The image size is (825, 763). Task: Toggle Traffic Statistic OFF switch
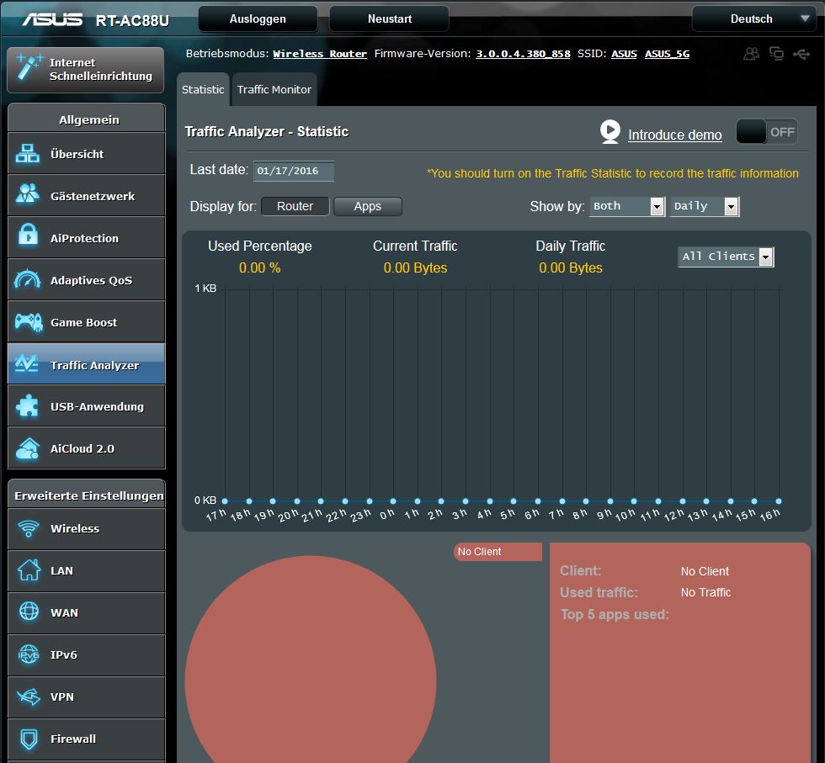coord(767,131)
